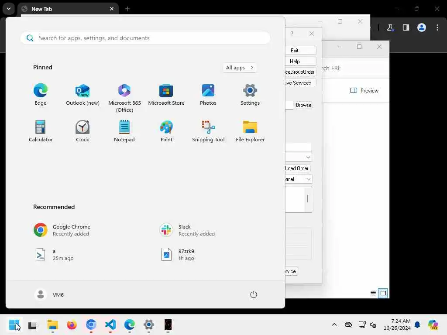Switch Explorer to large icons view
The image size is (447, 335).
[x=383, y=293]
